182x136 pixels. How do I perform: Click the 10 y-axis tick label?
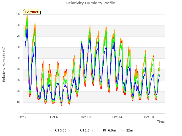click(18, 102)
